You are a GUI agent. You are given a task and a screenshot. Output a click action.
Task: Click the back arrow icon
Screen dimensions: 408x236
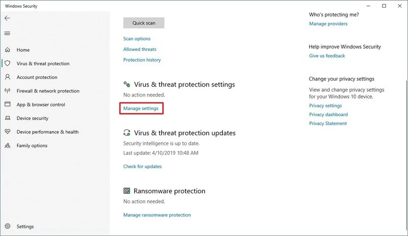(7, 18)
